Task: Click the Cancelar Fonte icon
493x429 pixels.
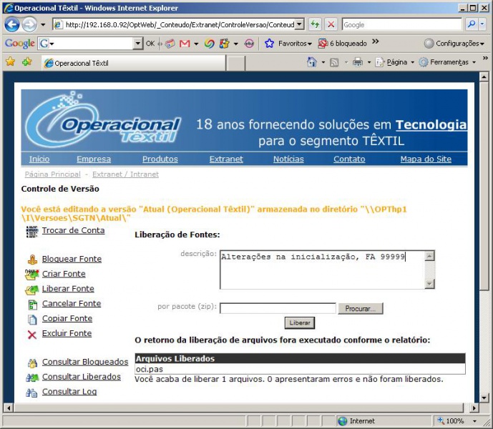Action: click(31, 304)
